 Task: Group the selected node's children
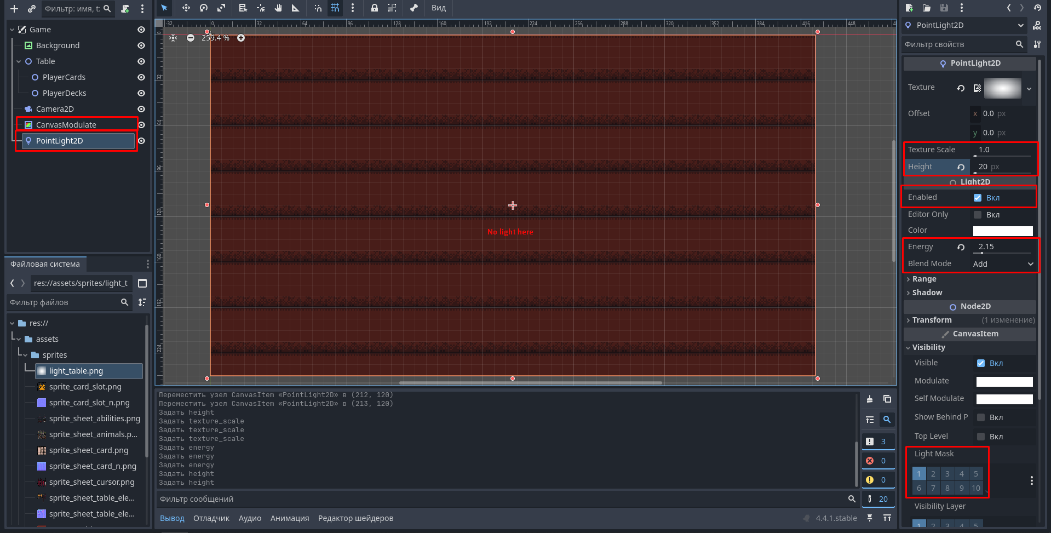coord(392,8)
